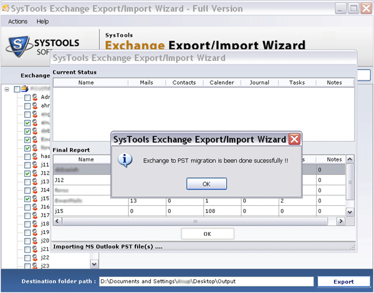This screenshot has height=293, width=374.
Task: Uncheck the j15 mailbox checkbox
Action: pyautogui.click(x=27, y=199)
